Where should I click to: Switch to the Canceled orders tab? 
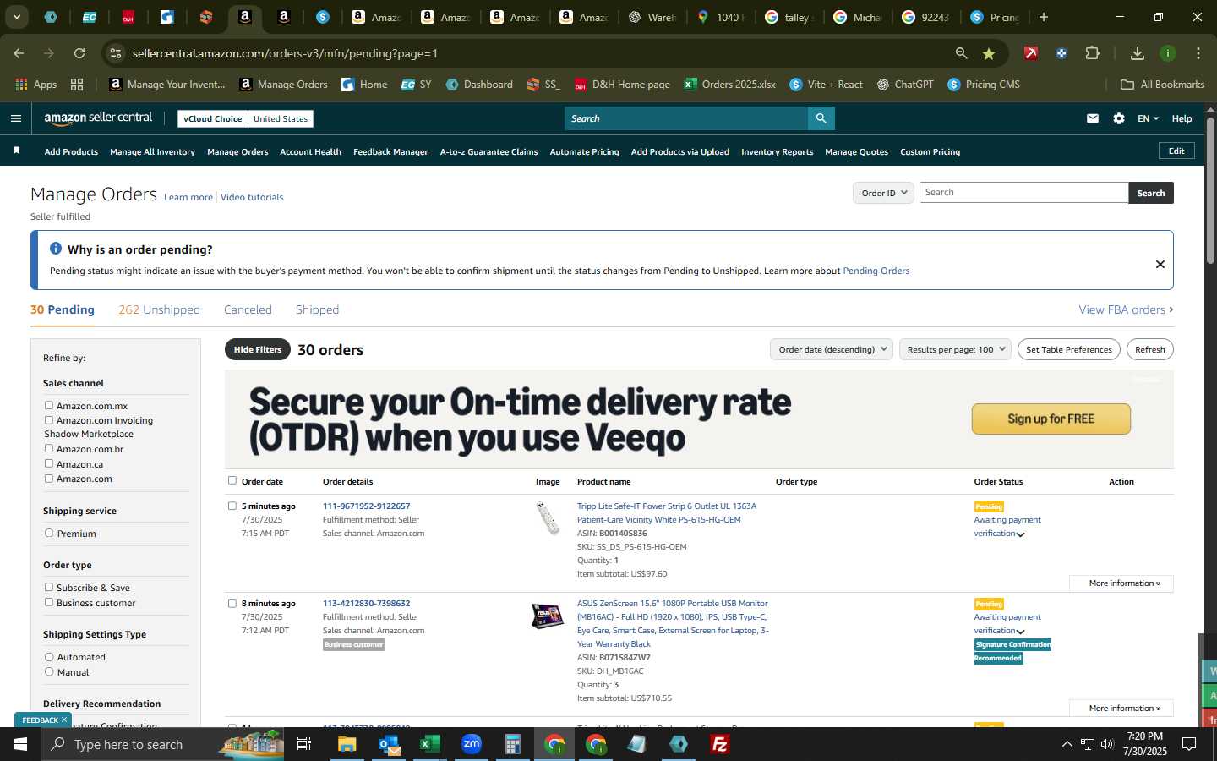tap(248, 309)
